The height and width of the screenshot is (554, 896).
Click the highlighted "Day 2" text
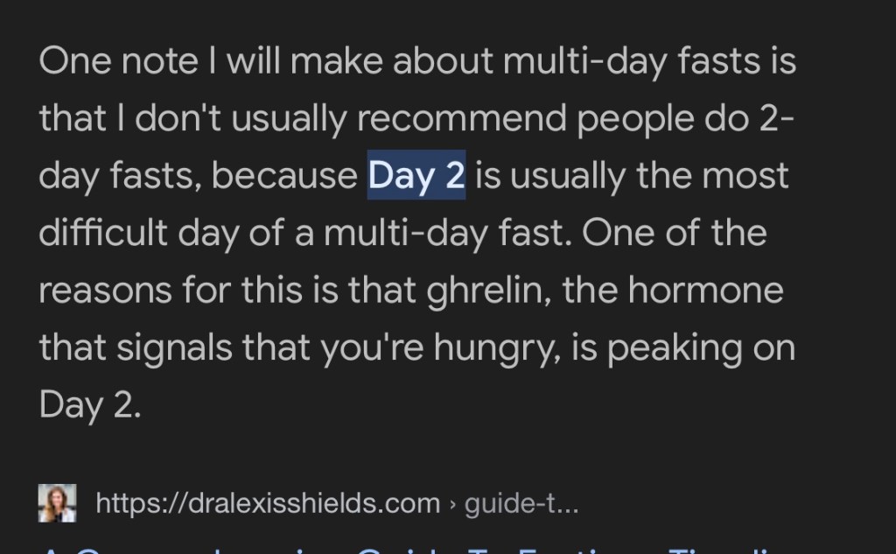click(x=416, y=176)
